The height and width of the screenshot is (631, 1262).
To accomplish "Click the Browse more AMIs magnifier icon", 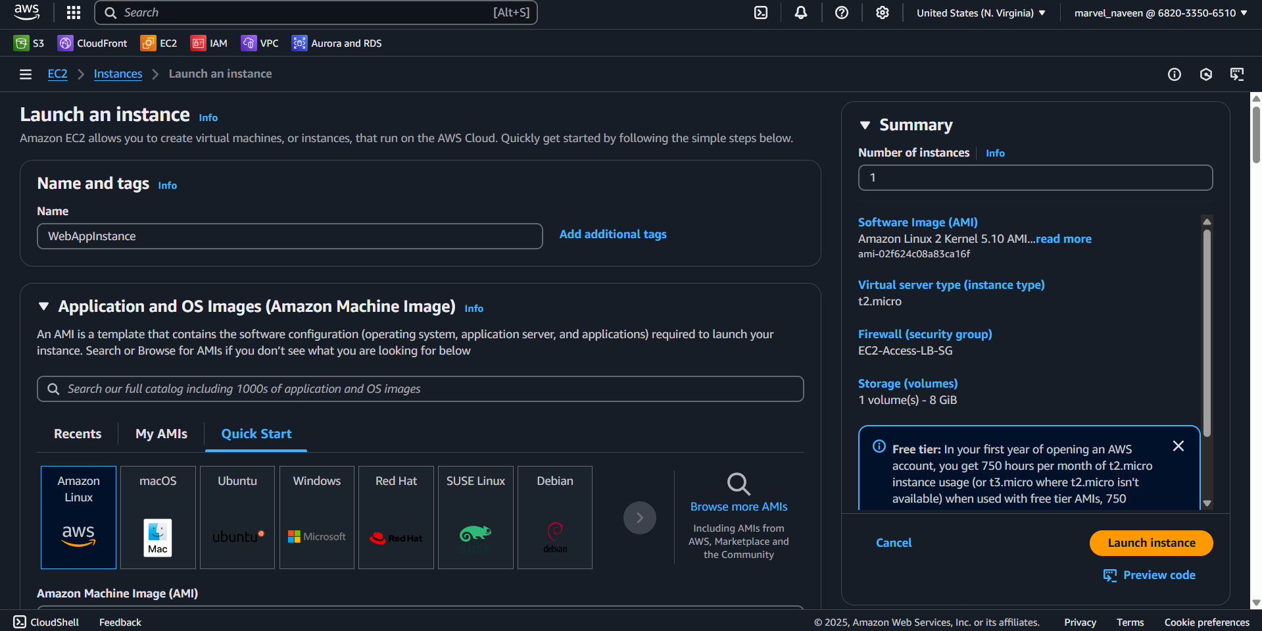I will (739, 484).
